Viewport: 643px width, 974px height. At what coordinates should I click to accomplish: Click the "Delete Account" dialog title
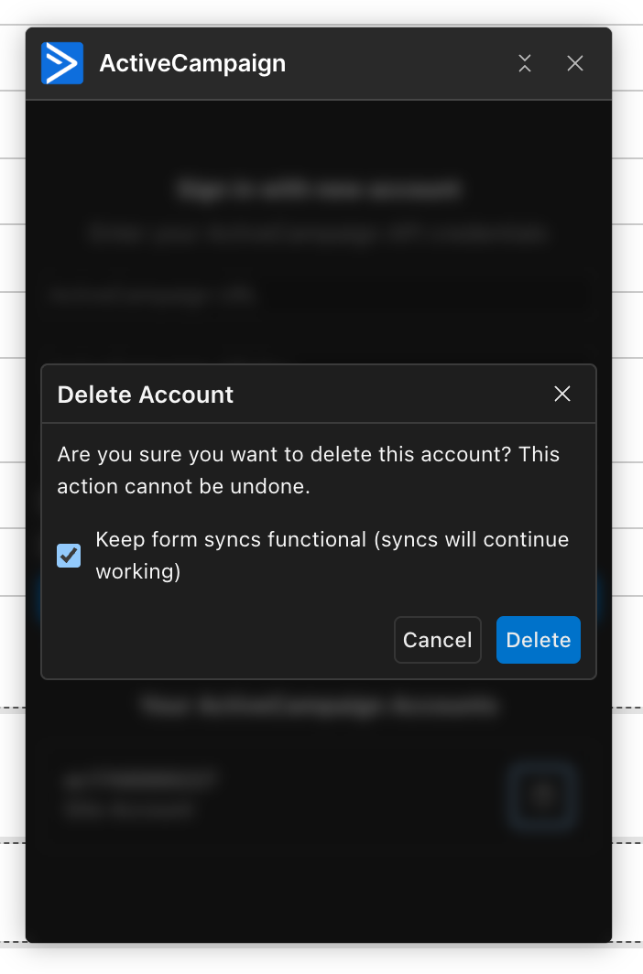[145, 395]
